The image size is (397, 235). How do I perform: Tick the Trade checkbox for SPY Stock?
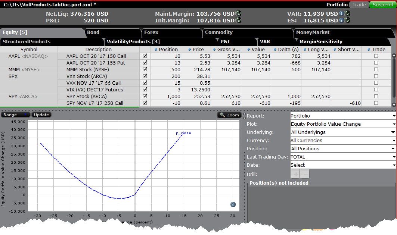tap(376, 96)
